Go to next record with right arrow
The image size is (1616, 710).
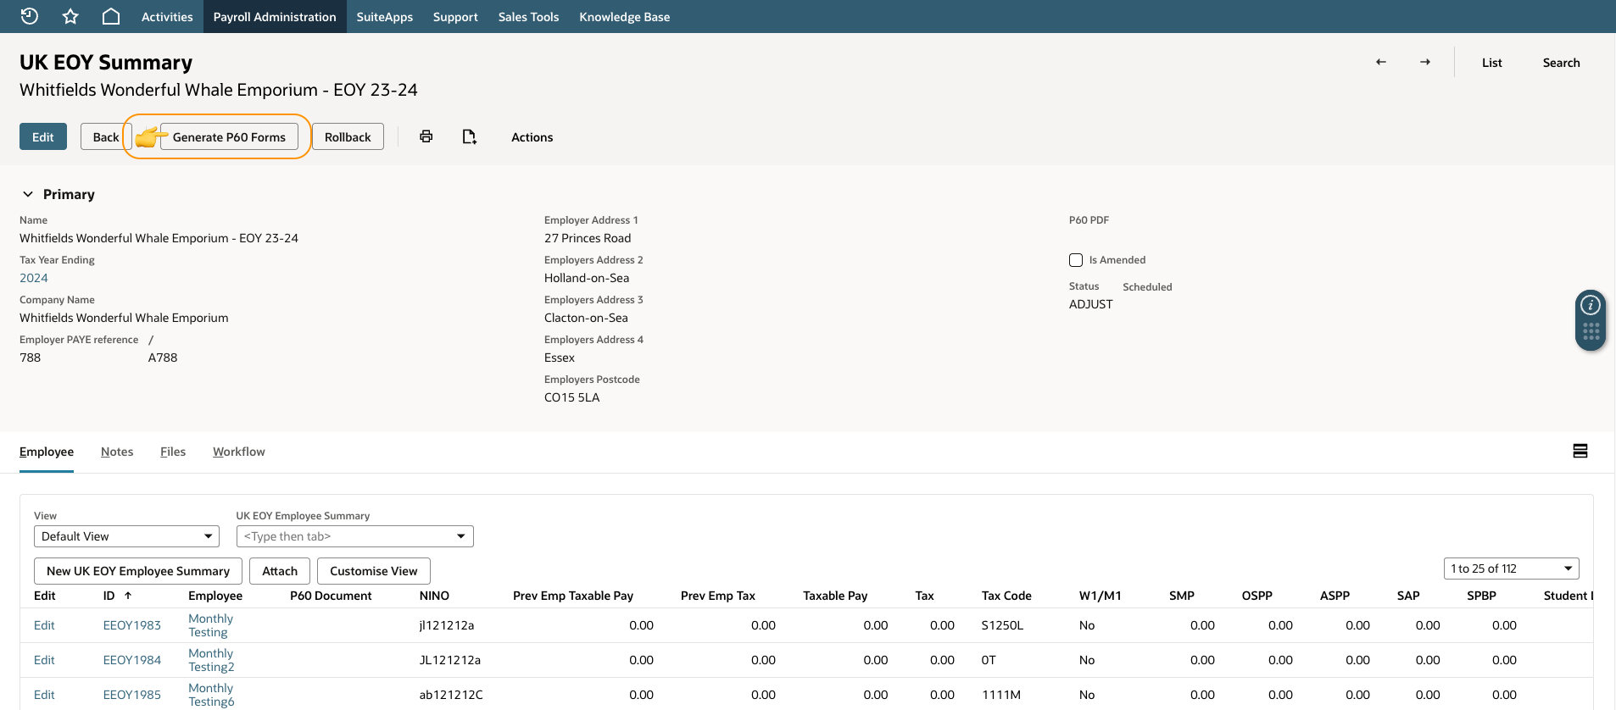tap(1425, 62)
